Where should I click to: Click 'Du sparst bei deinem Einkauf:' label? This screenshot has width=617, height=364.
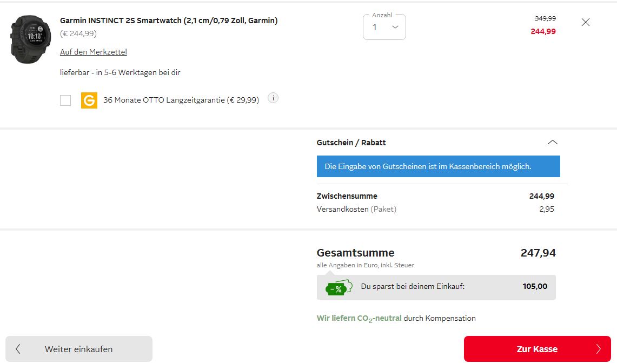413,287
